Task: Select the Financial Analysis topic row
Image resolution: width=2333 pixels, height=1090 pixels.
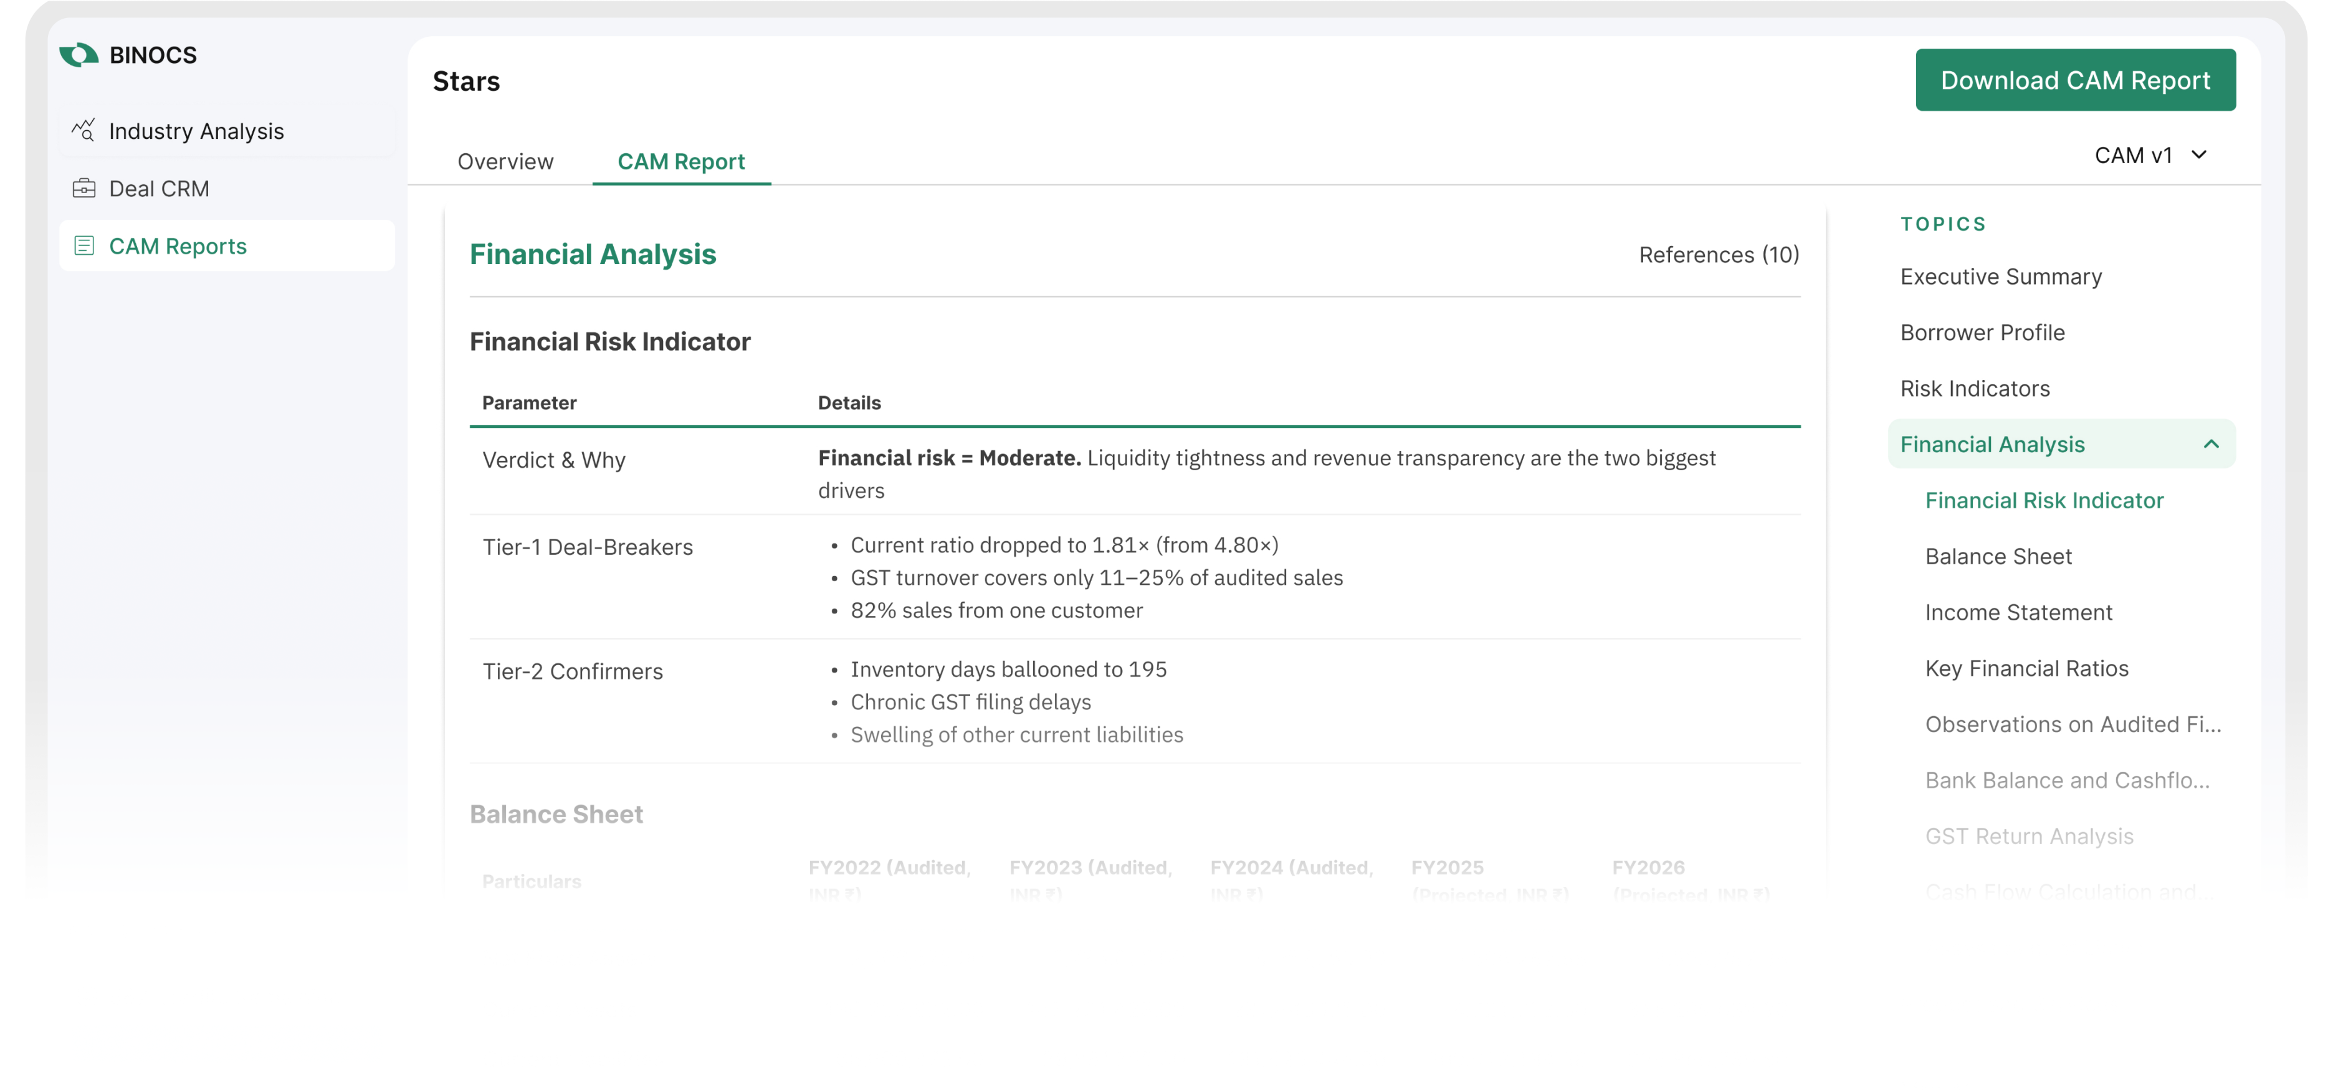Action: (x=1993, y=445)
